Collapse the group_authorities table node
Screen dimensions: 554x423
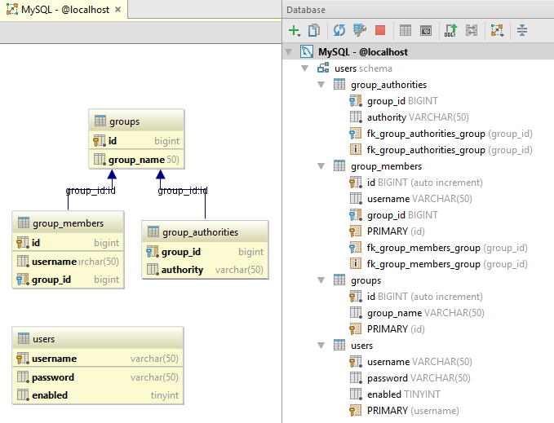point(321,85)
